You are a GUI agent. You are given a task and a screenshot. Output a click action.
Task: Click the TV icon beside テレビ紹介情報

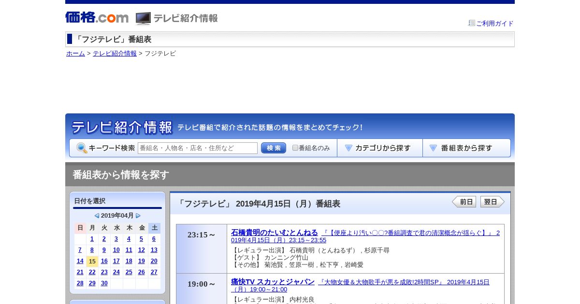(143, 18)
